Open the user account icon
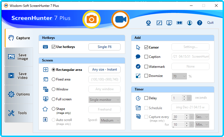This screenshot has width=224, height=137. pyautogui.click(x=189, y=23)
